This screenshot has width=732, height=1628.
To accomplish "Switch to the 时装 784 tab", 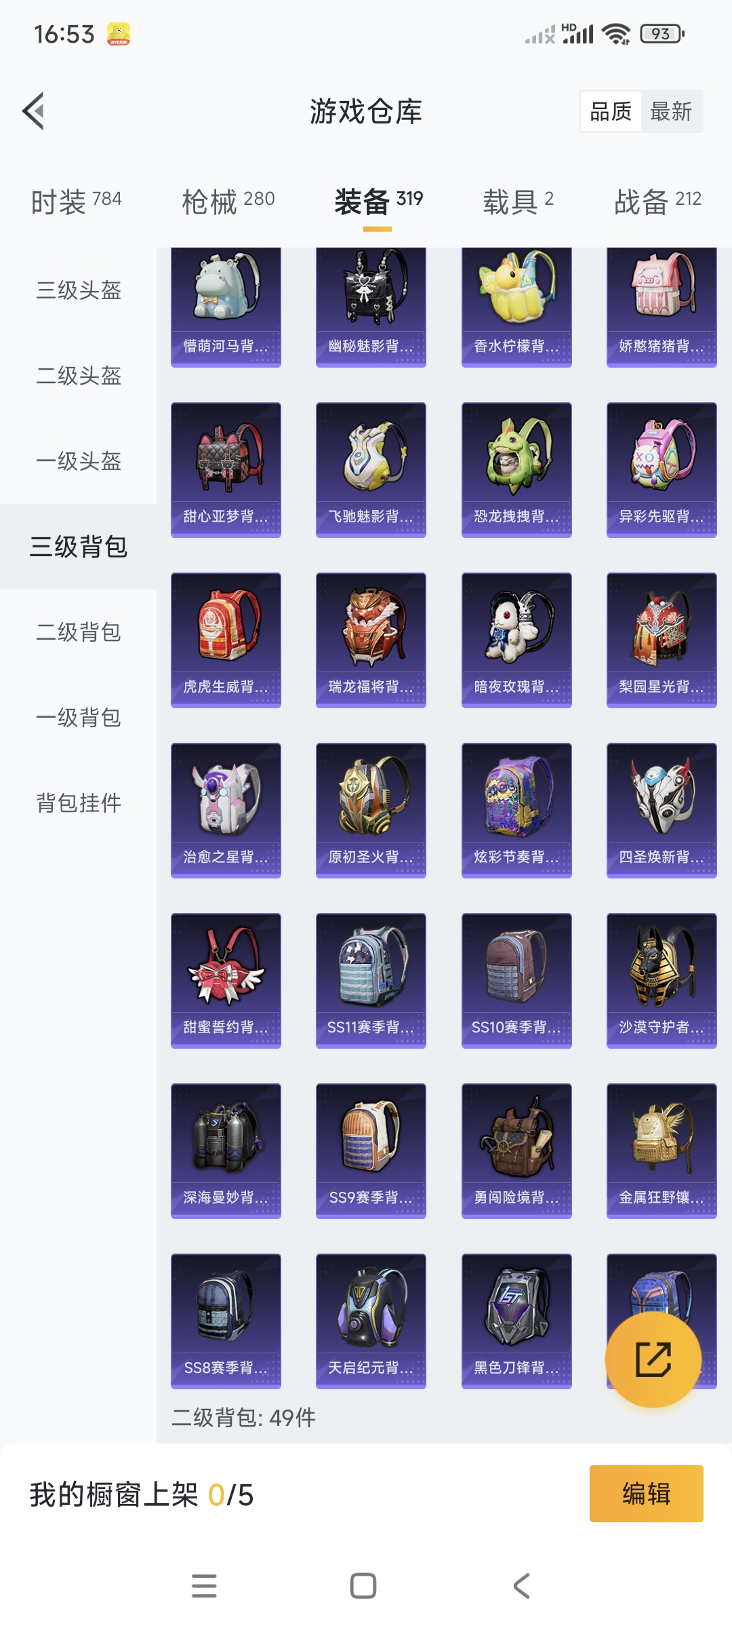I will click(77, 201).
